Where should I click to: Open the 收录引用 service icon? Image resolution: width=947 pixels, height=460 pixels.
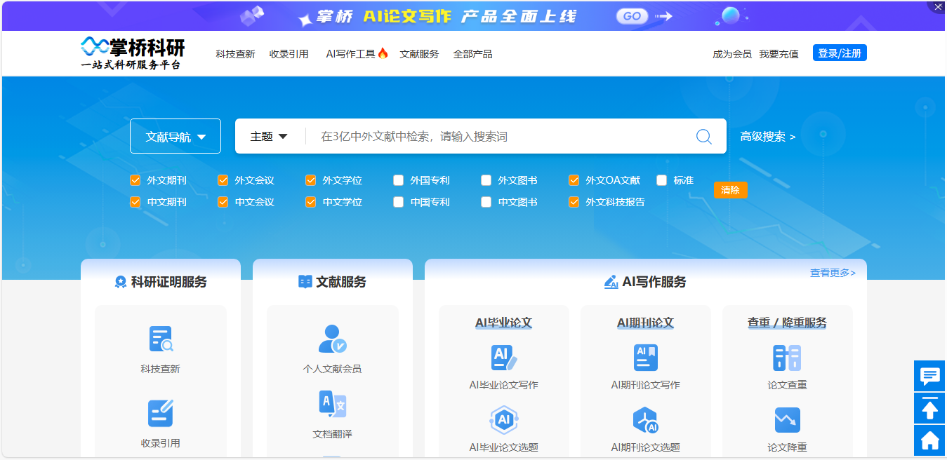coord(161,414)
